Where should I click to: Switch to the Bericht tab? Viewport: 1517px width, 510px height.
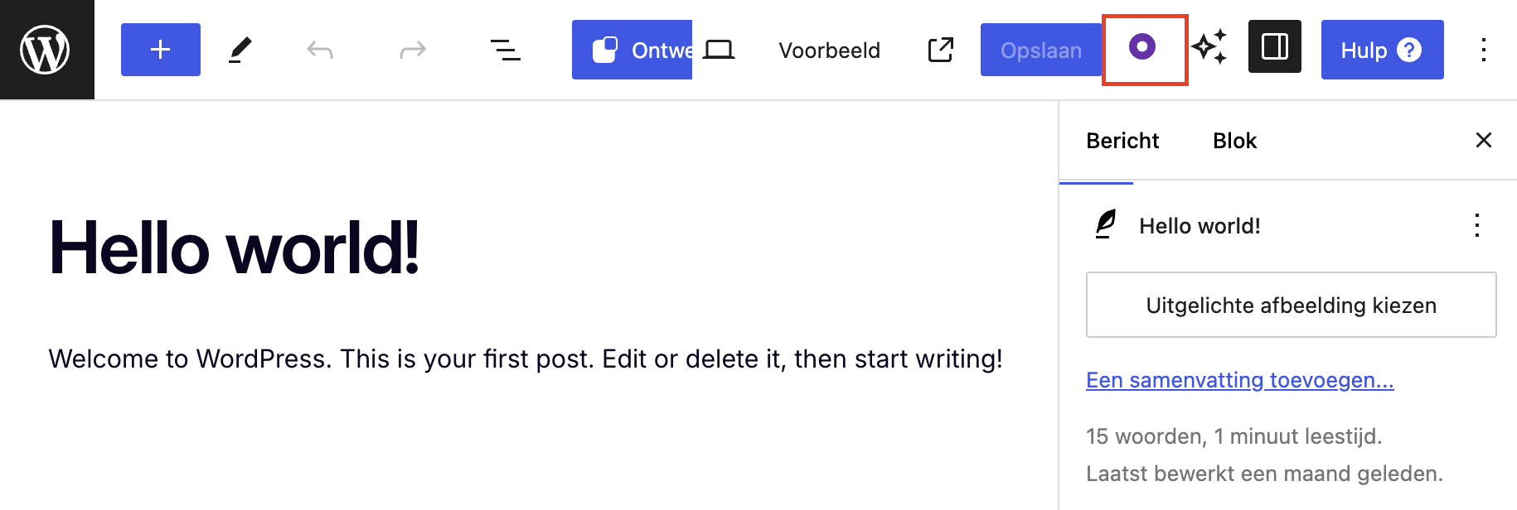click(1122, 141)
